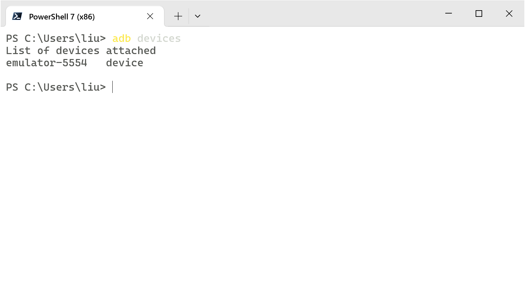The width and height of the screenshot is (525, 300).
Task: Click the emulator-5554 device serial
Action: click(x=46, y=63)
